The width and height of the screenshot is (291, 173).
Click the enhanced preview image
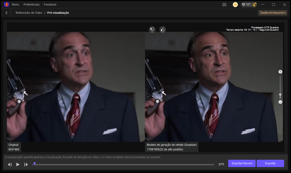pyautogui.click(x=214, y=87)
